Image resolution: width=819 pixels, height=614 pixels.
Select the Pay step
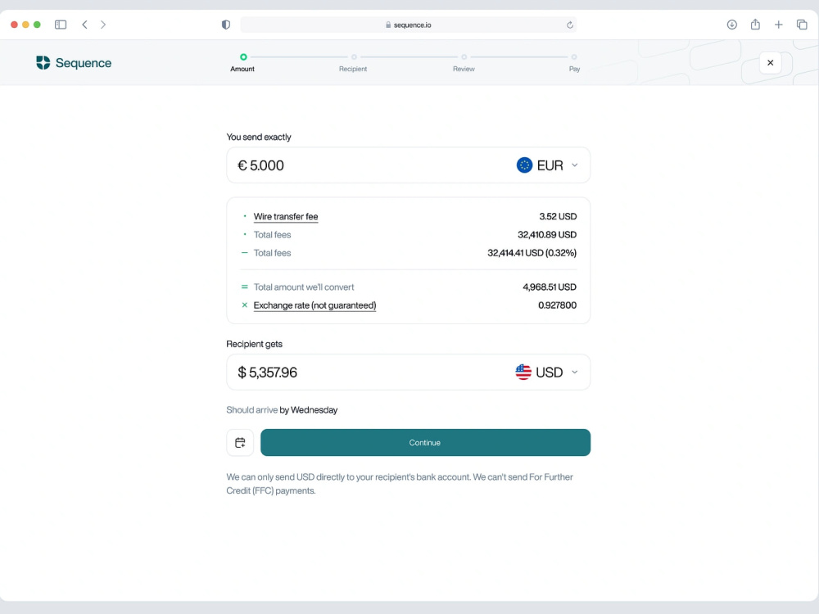tap(574, 63)
